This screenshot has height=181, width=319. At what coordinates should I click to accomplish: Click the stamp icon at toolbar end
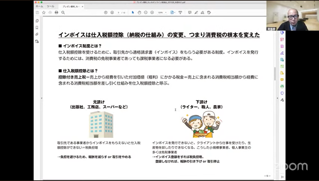tap(209, 13)
